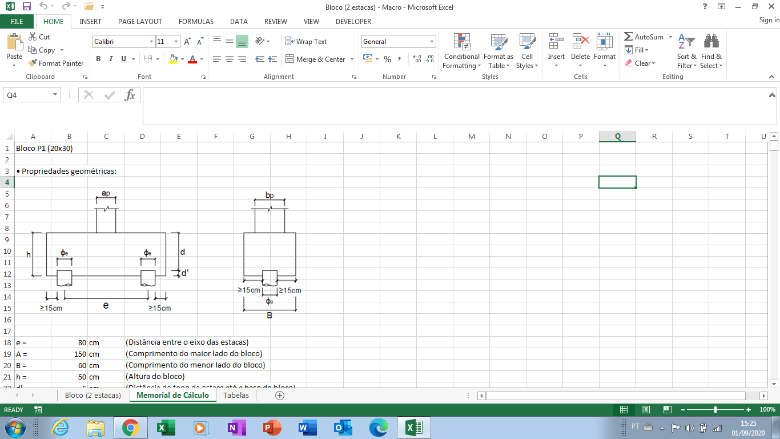Apply the yellow Fill Color
Viewport: 780px width, 439px height.
coord(174,59)
